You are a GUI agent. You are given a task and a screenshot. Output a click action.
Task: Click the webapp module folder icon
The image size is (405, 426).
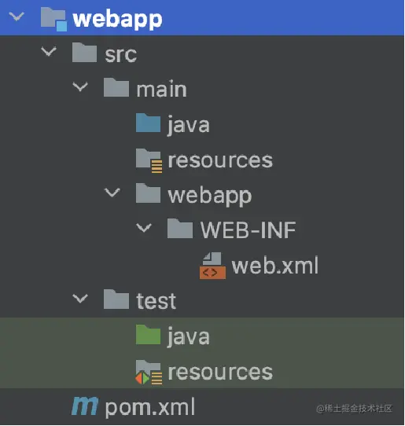pyautogui.click(x=53, y=19)
